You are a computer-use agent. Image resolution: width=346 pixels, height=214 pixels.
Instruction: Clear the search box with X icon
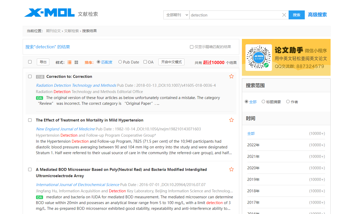point(284,15)
